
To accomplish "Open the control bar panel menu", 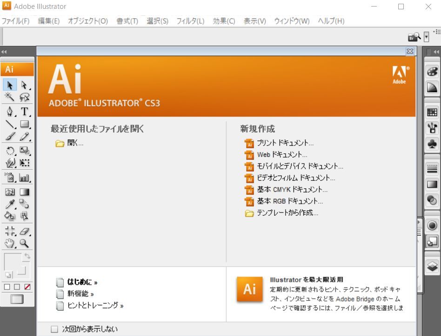I will click(x=437, y=32).
